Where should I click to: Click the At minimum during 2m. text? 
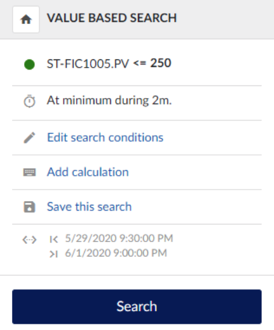[109, 101]
